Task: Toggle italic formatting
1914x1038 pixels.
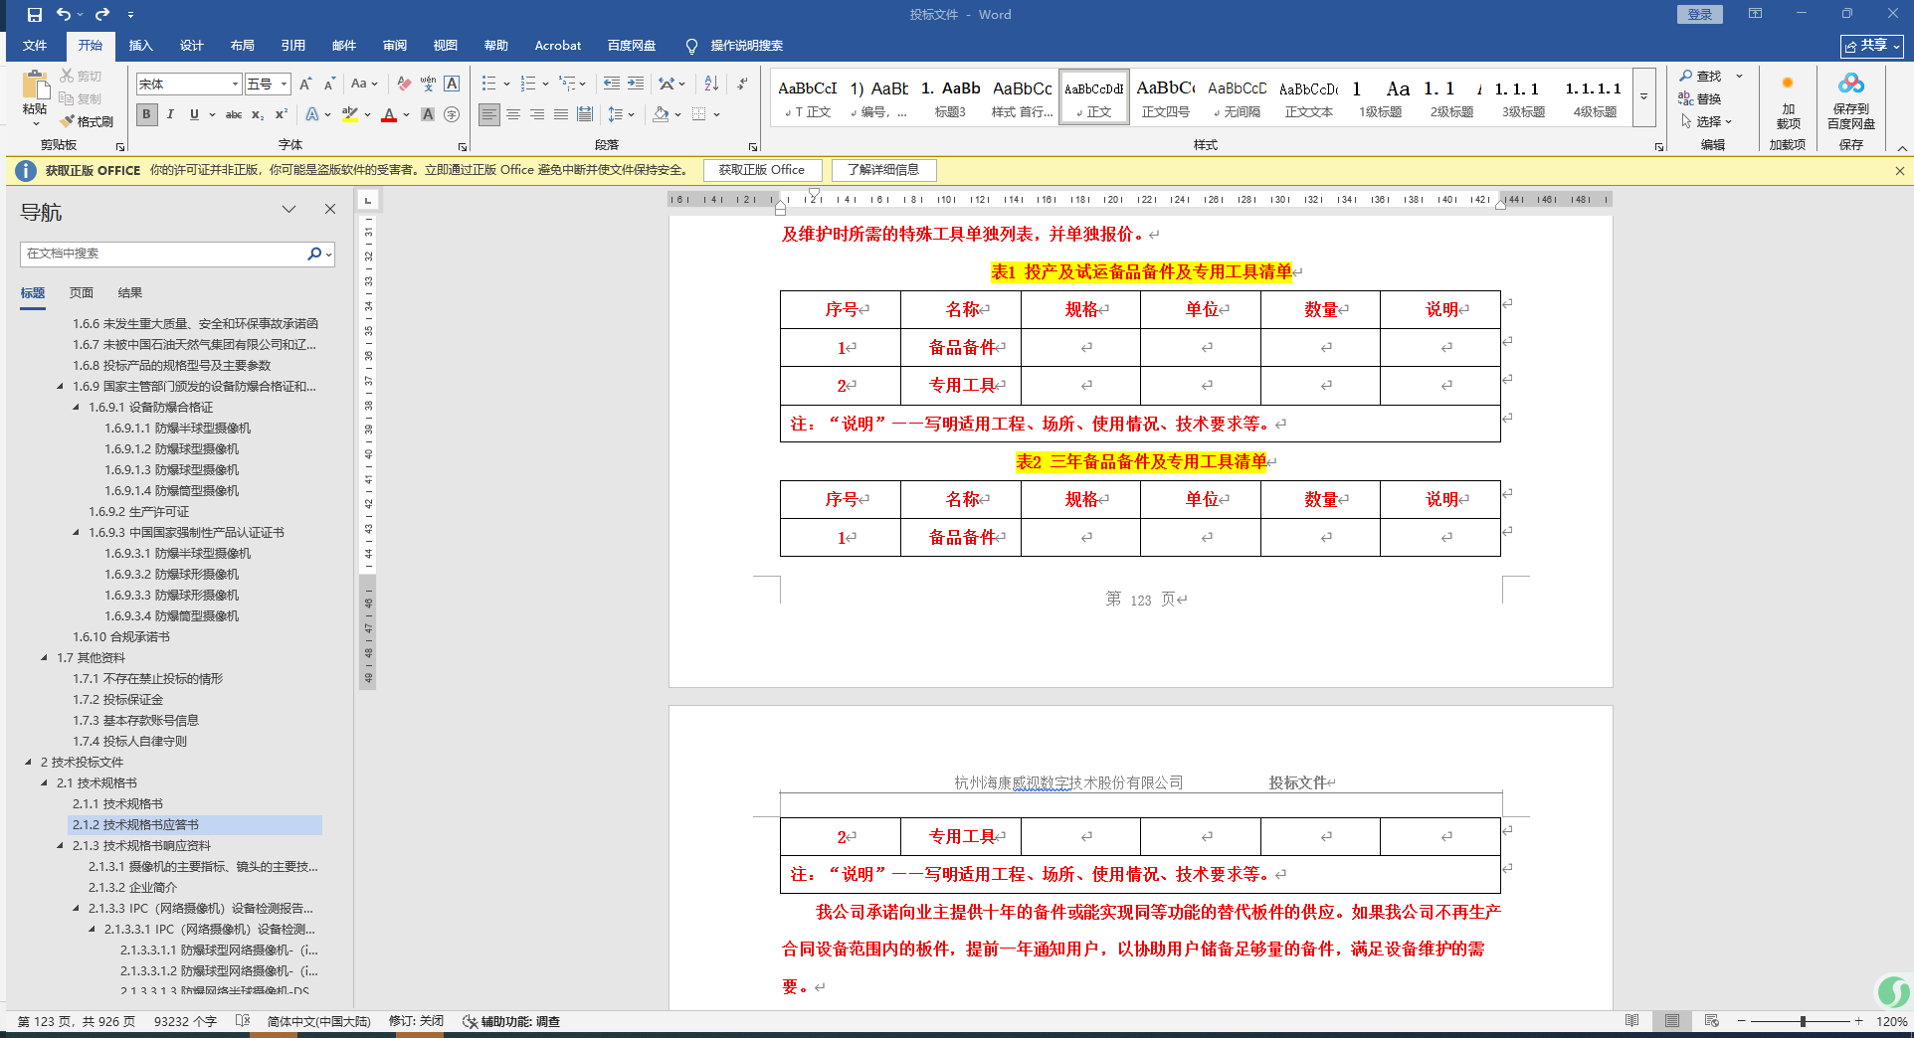Action: (x=170, y=114)
